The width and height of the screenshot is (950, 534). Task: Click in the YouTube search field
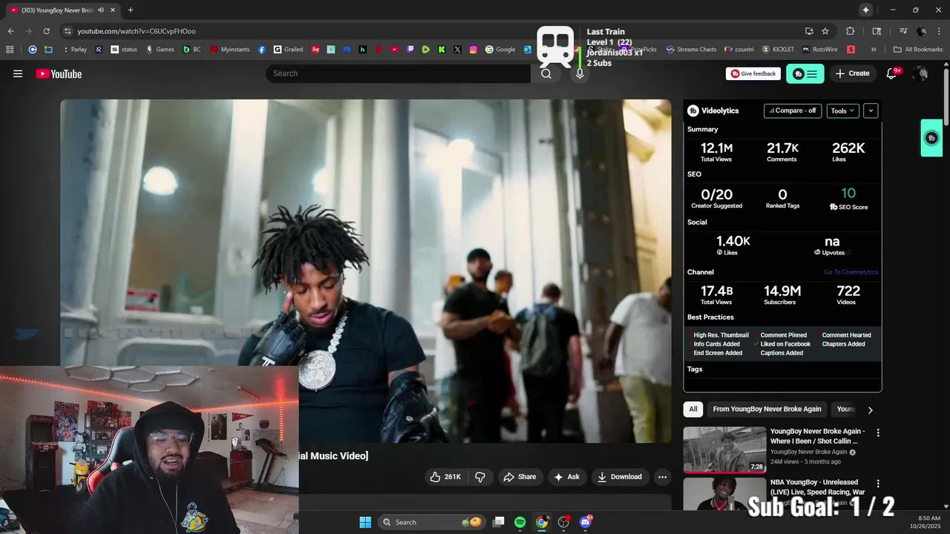pyautogui.click(x=399, y=73)
